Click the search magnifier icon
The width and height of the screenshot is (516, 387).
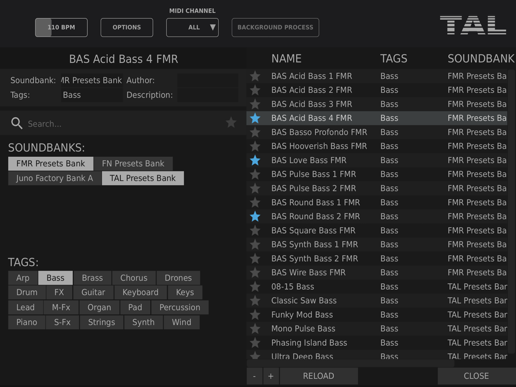pyautogui.click(x=17, y=123)
